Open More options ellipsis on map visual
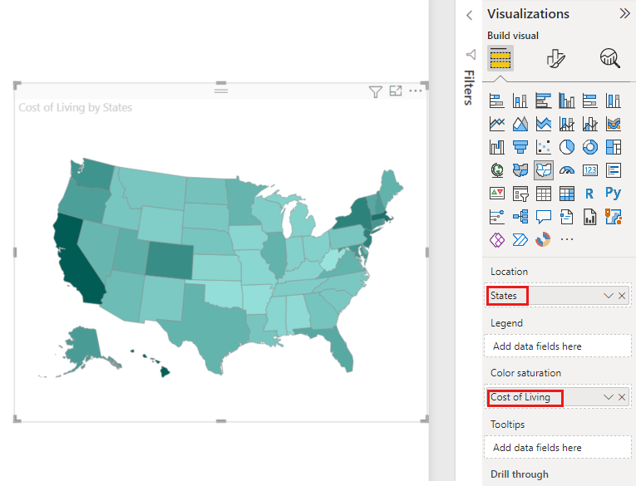This screenshot has width=636, height=486. coord(416,91)
